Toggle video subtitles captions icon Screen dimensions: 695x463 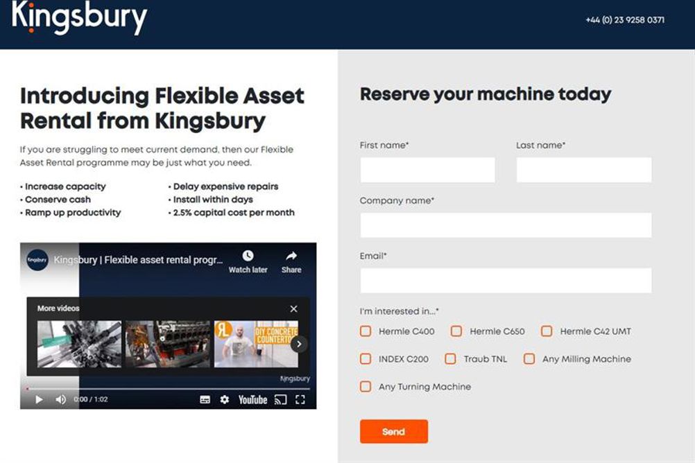click(205, 400)
